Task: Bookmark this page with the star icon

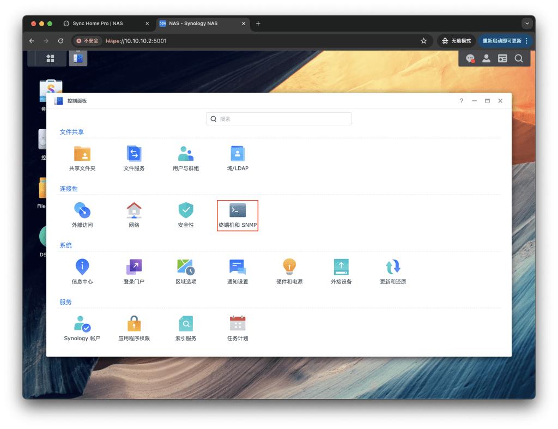Action: (x=423, y=41)
